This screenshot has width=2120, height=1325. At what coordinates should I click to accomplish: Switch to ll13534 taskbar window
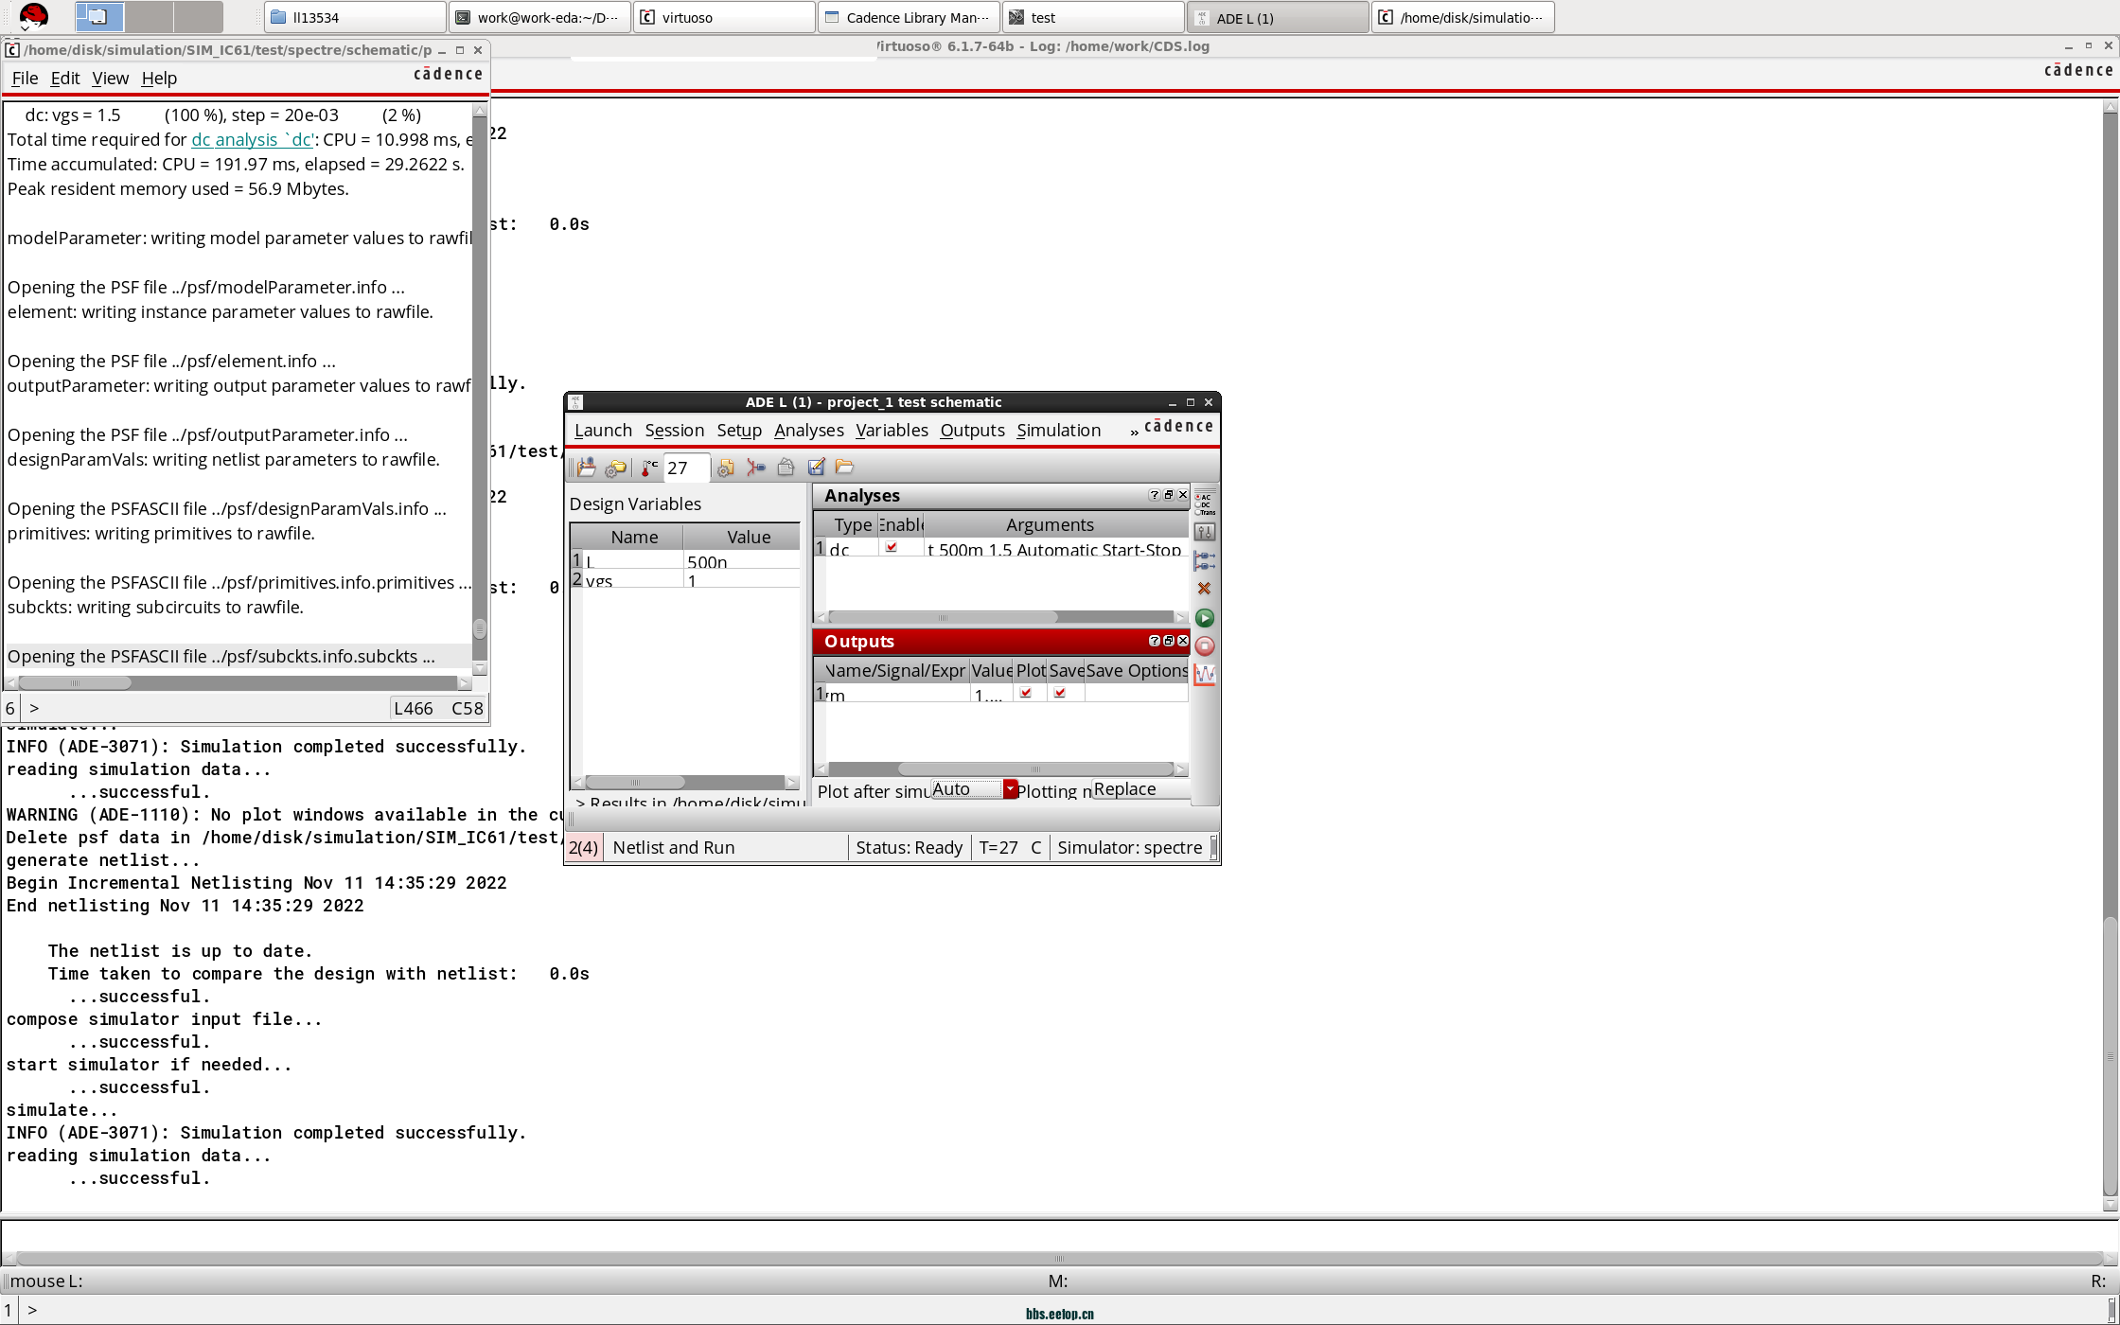click(x=354, y=17)
